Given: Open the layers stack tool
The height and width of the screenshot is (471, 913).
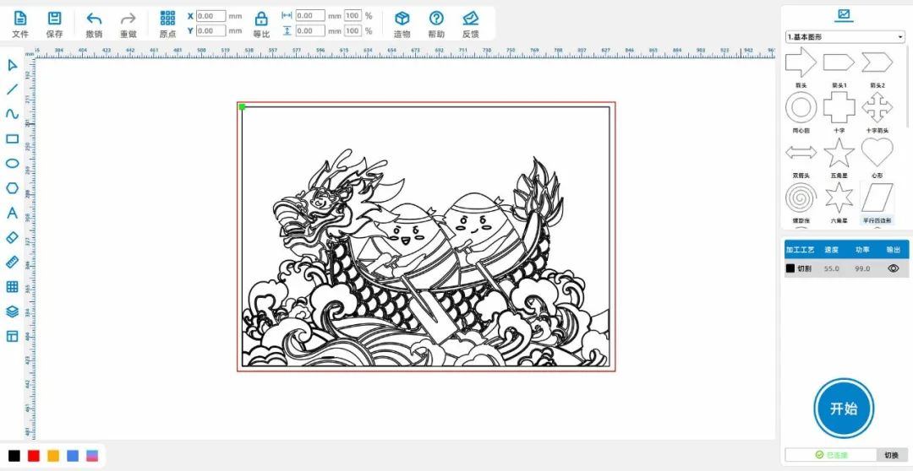Looking at the screenshot, I should click(13, 311).
